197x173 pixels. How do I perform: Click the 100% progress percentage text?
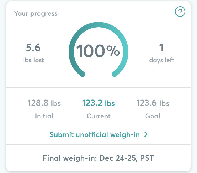[x=98, y=51]
